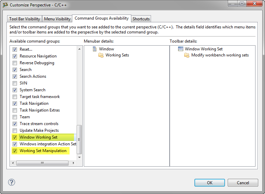This screenshot has height=194, width=265.
Task: Click the Window Working Set toolbar icon
Action: 181,49
